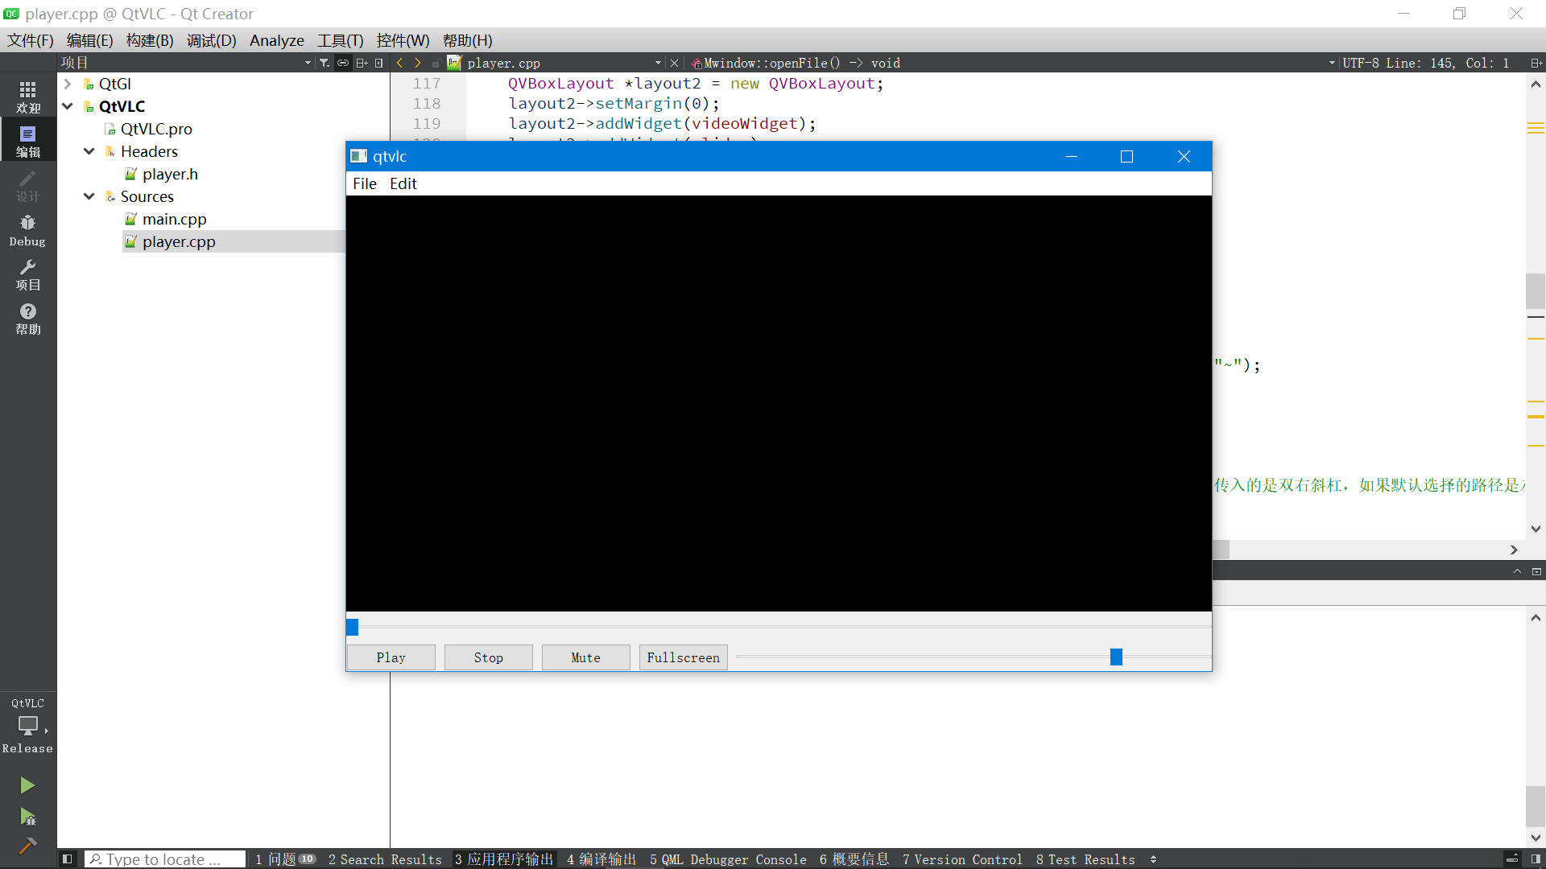The height and width of the screenshot is (869, 1546).
Task: Click the Welcome icon in left sidebar
Action: tap(27, 97)
